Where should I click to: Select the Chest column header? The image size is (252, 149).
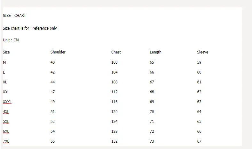point(116,52)
